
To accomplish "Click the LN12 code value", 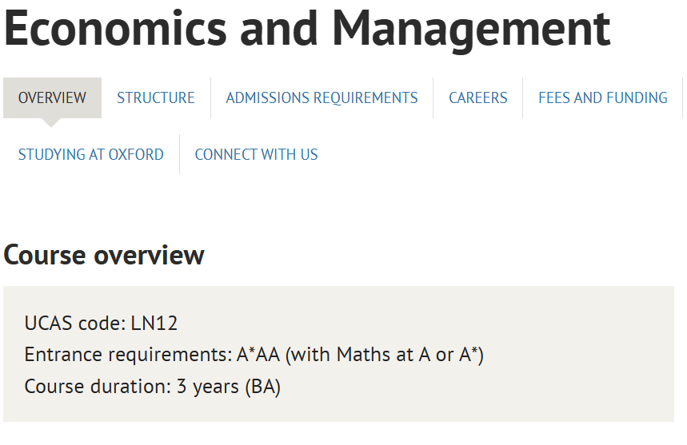I will [154, 324].
